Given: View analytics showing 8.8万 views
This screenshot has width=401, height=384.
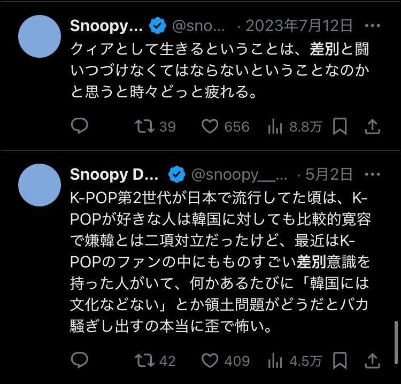Looking at the screenshot, I should [x=275, y=126].
